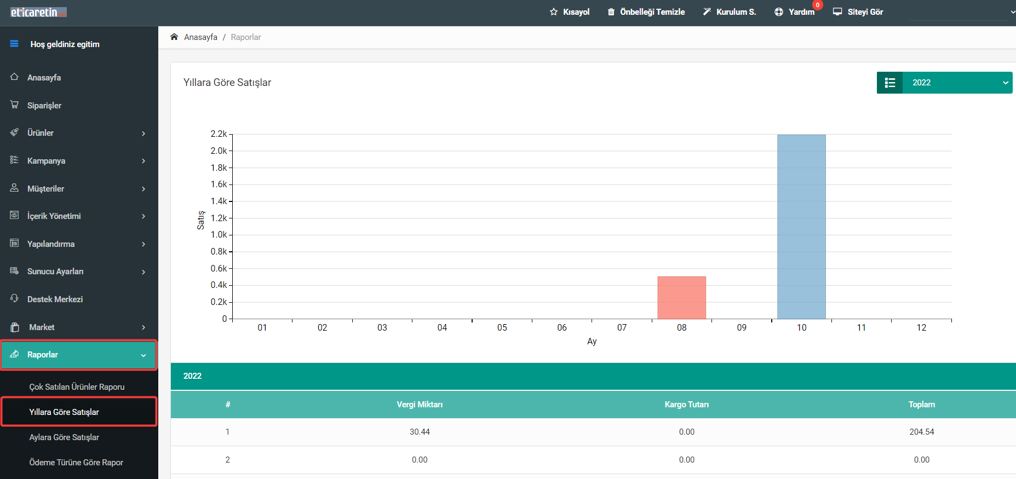Click the Kısayol star icon

click(554, 12)
